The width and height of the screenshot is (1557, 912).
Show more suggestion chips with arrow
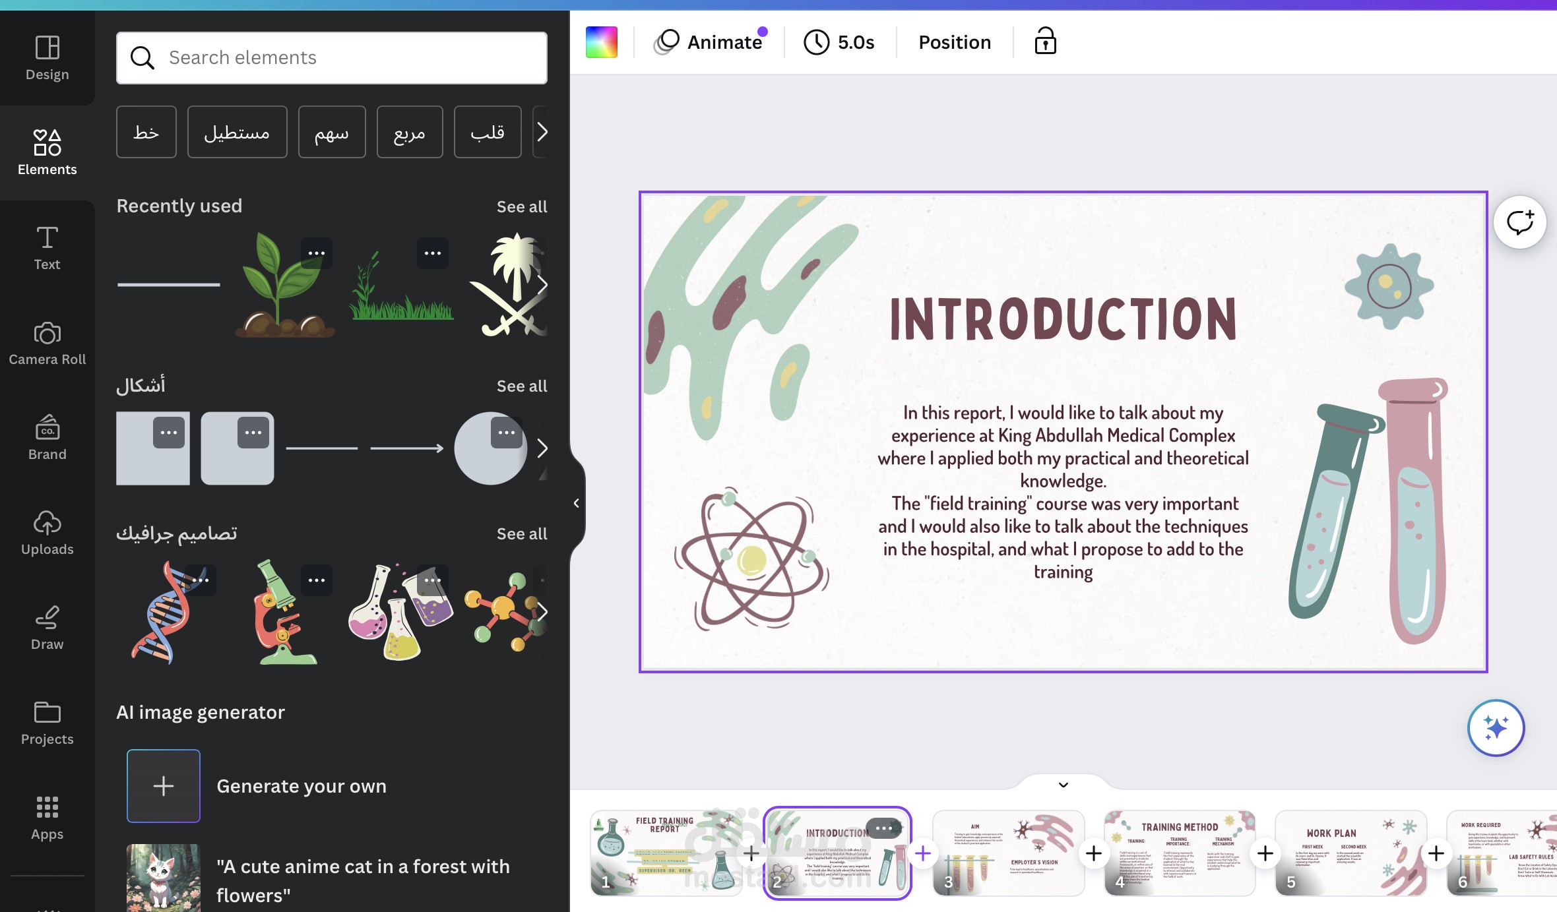[x=542, y=132]
